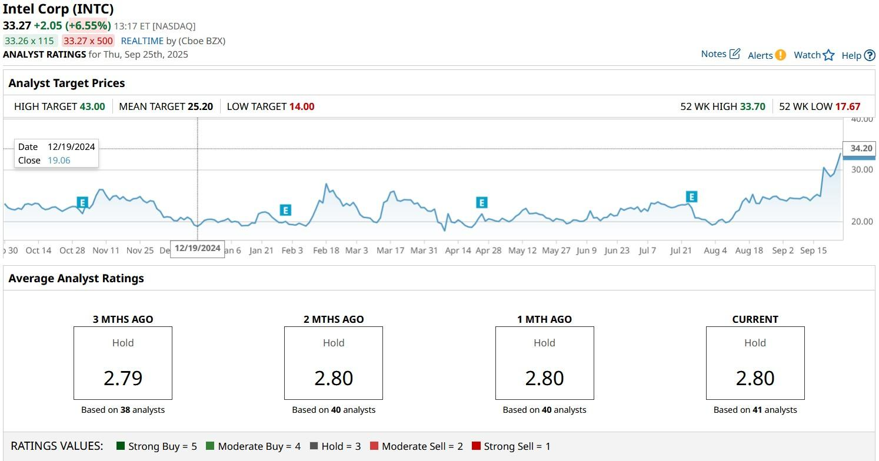The height and width of the screenshot is (461, 879).
Task: Click the 'Based on 38 analysts' text
Action: tap(123, 410)
